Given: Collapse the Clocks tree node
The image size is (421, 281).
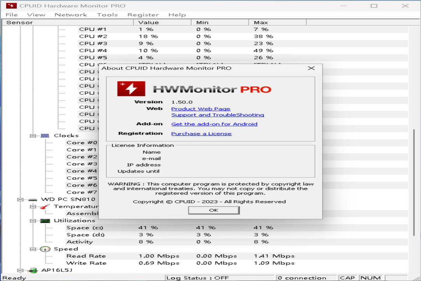Looking at the screenshot, I should coord(33,135).
